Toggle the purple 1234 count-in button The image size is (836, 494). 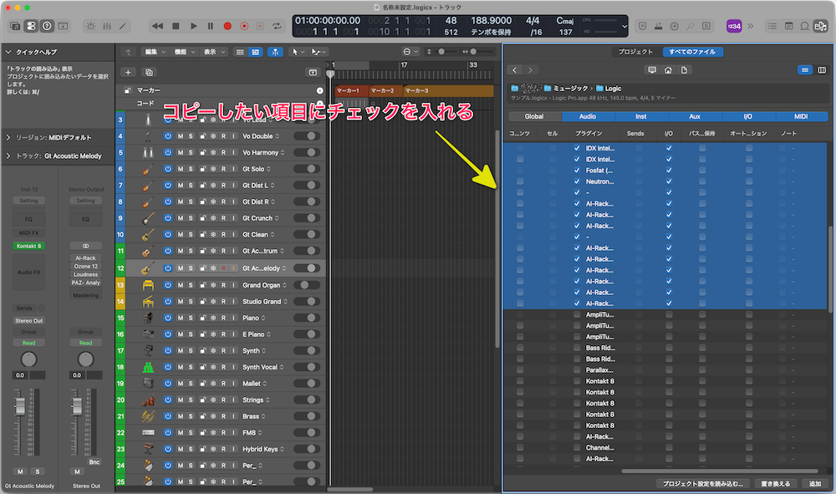734,26
